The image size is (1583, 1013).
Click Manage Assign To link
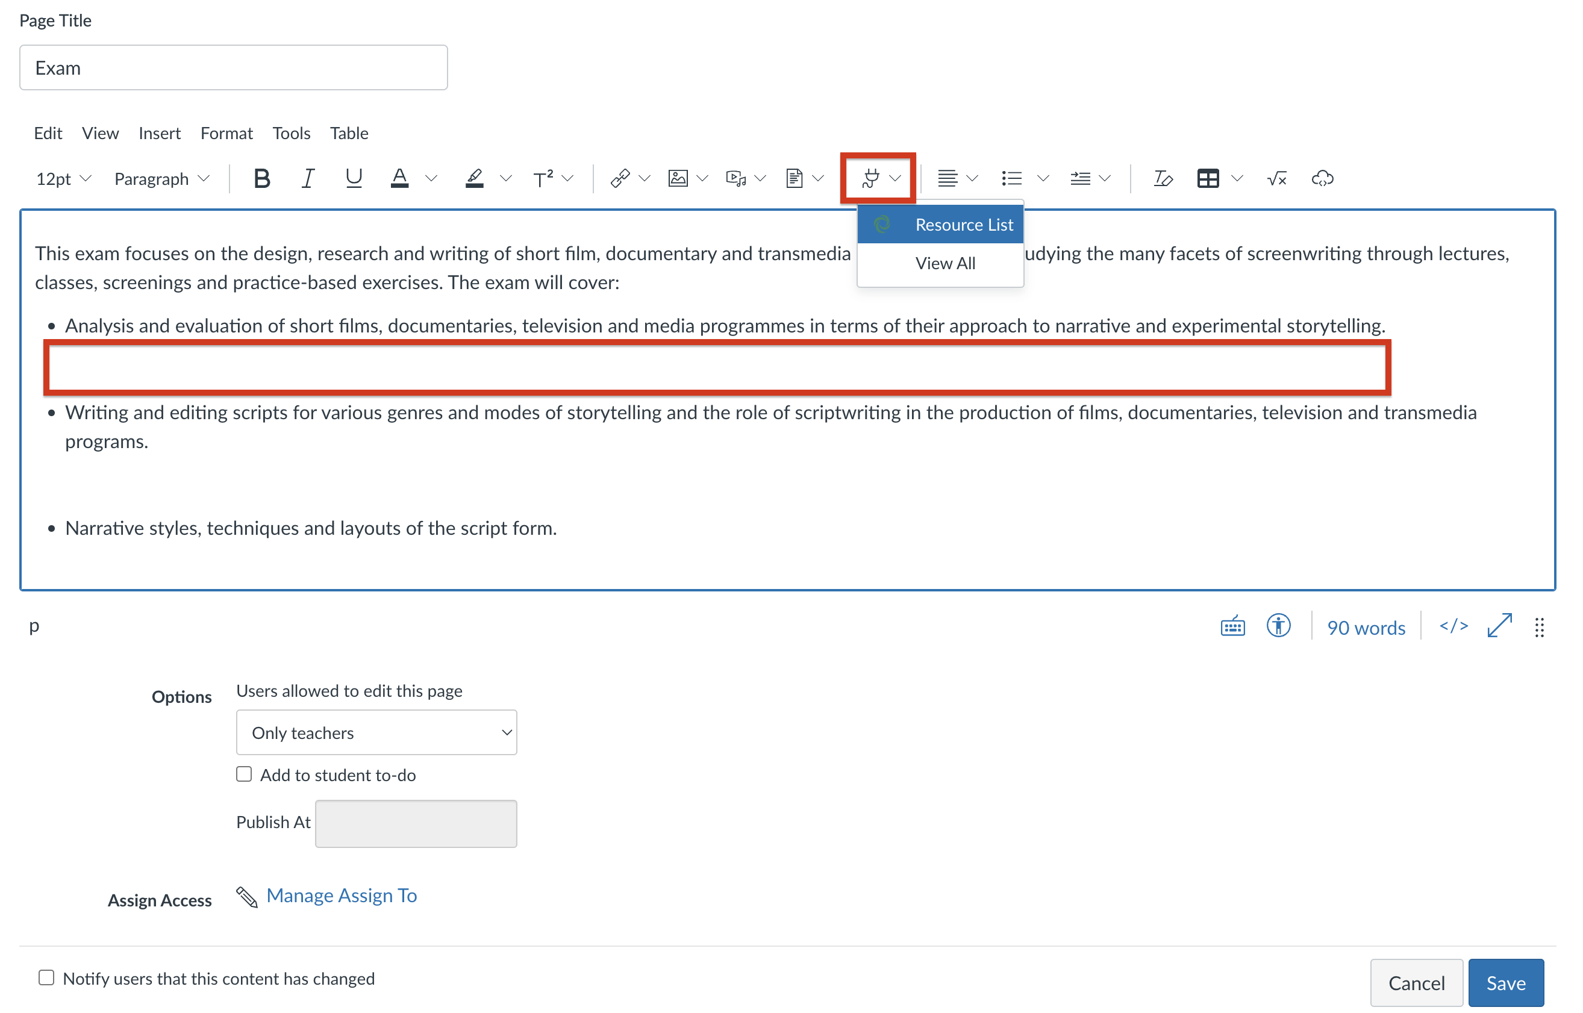342,894
